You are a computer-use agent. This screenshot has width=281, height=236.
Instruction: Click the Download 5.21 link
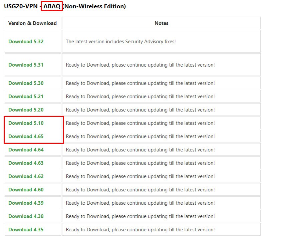coord(26,97)
